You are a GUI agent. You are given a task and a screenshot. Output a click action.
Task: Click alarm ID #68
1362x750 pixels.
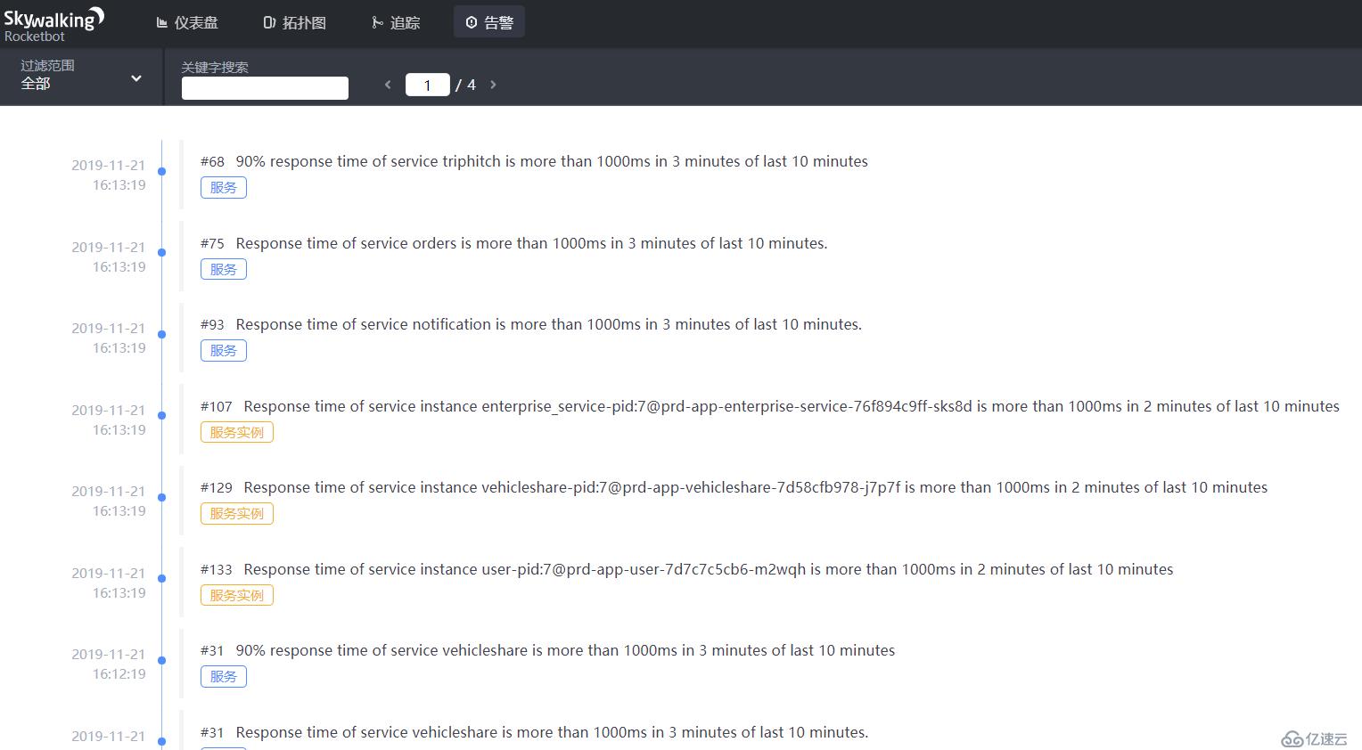[212, 162]
